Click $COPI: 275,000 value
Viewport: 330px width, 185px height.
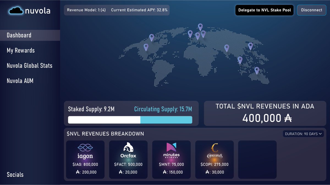215,164
